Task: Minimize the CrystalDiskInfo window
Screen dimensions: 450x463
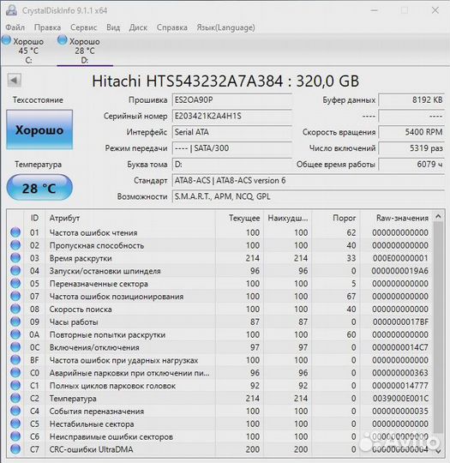Action: (x=374, y=10)
